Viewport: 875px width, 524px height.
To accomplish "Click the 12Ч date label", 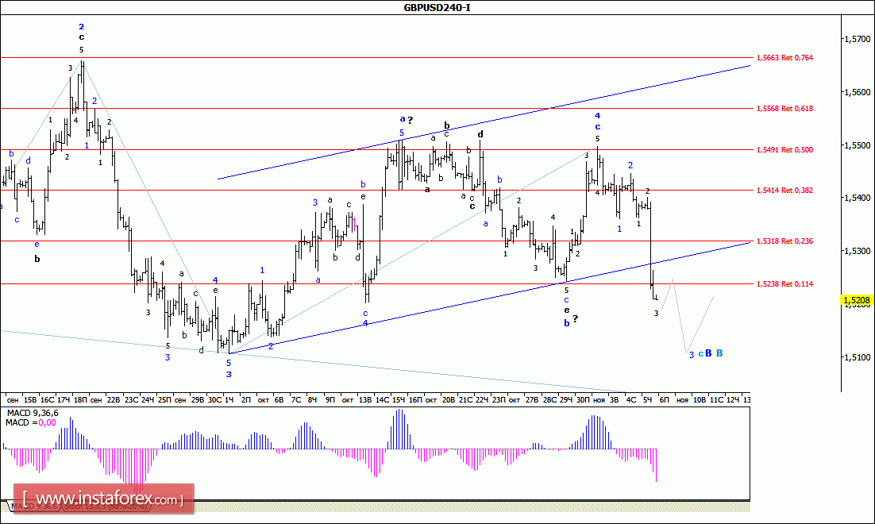I will point(733,399).
